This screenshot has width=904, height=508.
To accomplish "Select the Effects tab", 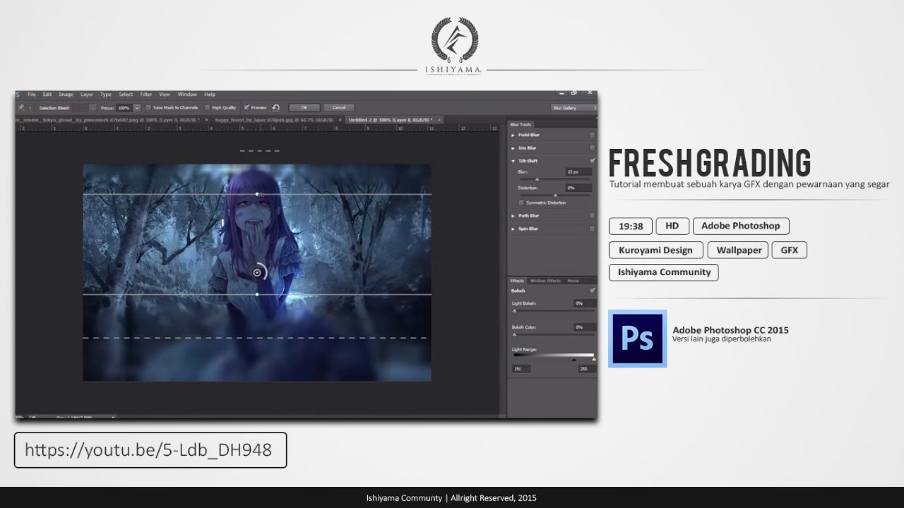I will click(517, 281).
